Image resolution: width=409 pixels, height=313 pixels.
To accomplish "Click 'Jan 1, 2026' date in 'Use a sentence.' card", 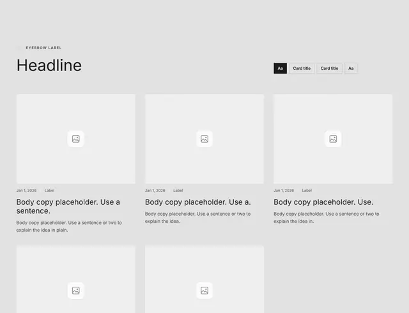I will click(26, 191).
